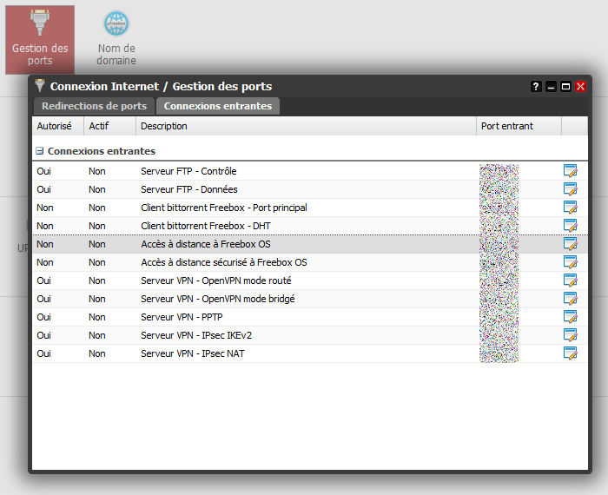The height and width of the screenshot is (495, 608).
Task: Collapse the Connexions entrantes group
Action: (x=40, y=151)
